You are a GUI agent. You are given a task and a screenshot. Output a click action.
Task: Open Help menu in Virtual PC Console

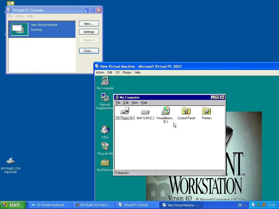point(30,16)
